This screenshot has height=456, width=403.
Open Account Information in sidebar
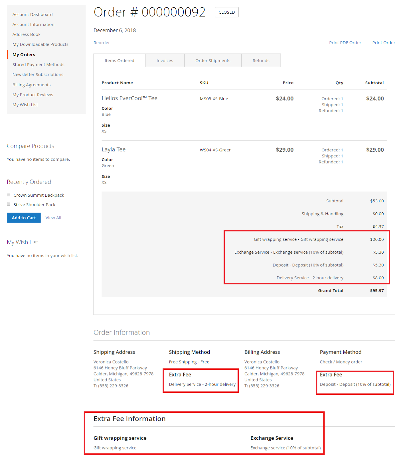33,25
